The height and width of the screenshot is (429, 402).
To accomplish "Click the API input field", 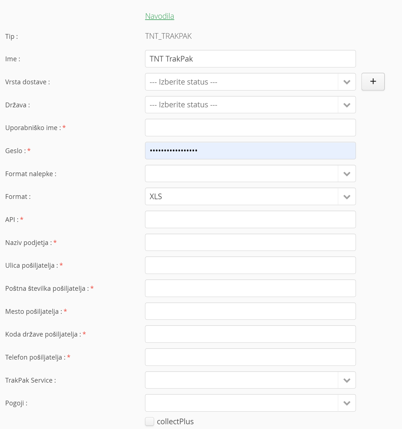I will (250, 219).
